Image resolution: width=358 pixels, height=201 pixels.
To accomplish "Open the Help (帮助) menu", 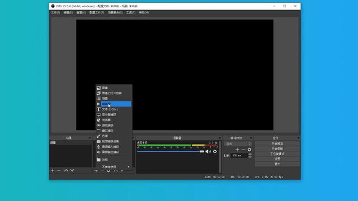I will click(x=144, y=12).
